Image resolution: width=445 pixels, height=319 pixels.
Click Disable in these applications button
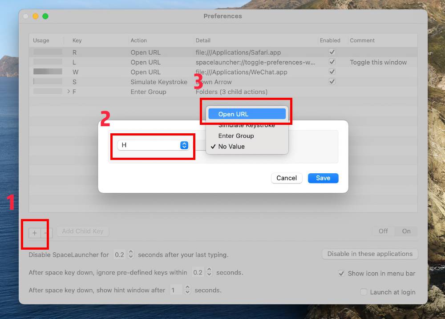tap(370, 254)
